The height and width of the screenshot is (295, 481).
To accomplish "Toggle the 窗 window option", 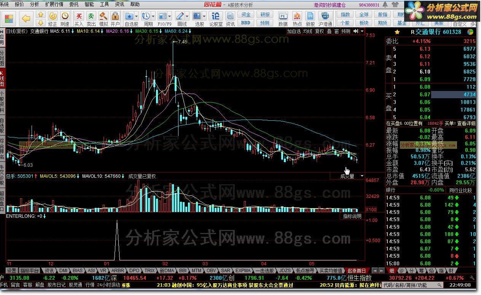I will [337, 31].
